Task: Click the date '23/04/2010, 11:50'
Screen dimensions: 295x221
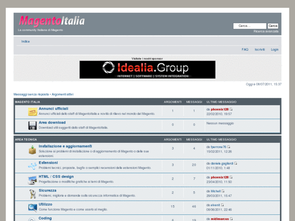Action: (219, 182)
